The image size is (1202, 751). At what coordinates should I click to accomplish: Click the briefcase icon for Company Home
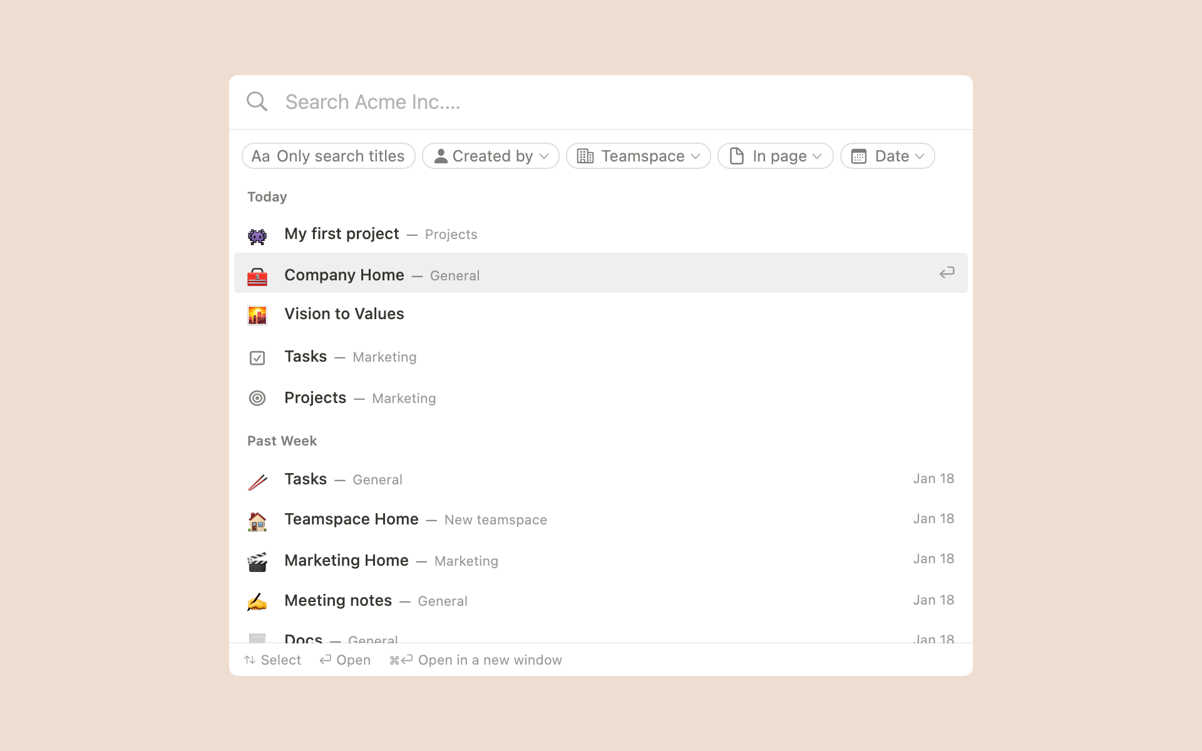click(x=258, y=275)
